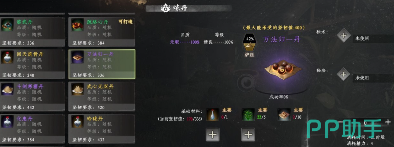Increase crafting quantity with the plus stepper
Screen dimensions: 394x147
coord(388,122)
